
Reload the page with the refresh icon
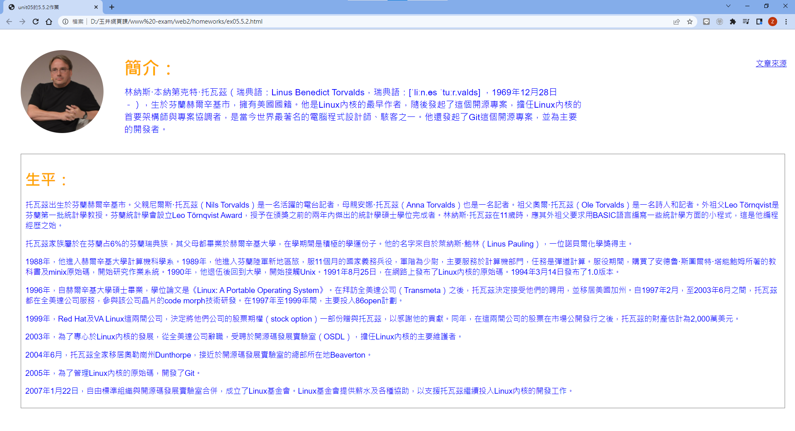(x=36, y=22)
